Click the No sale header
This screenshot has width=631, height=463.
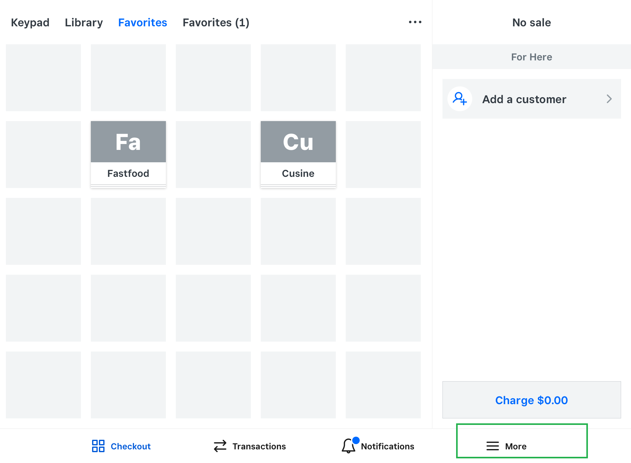(x=531, y=23)
